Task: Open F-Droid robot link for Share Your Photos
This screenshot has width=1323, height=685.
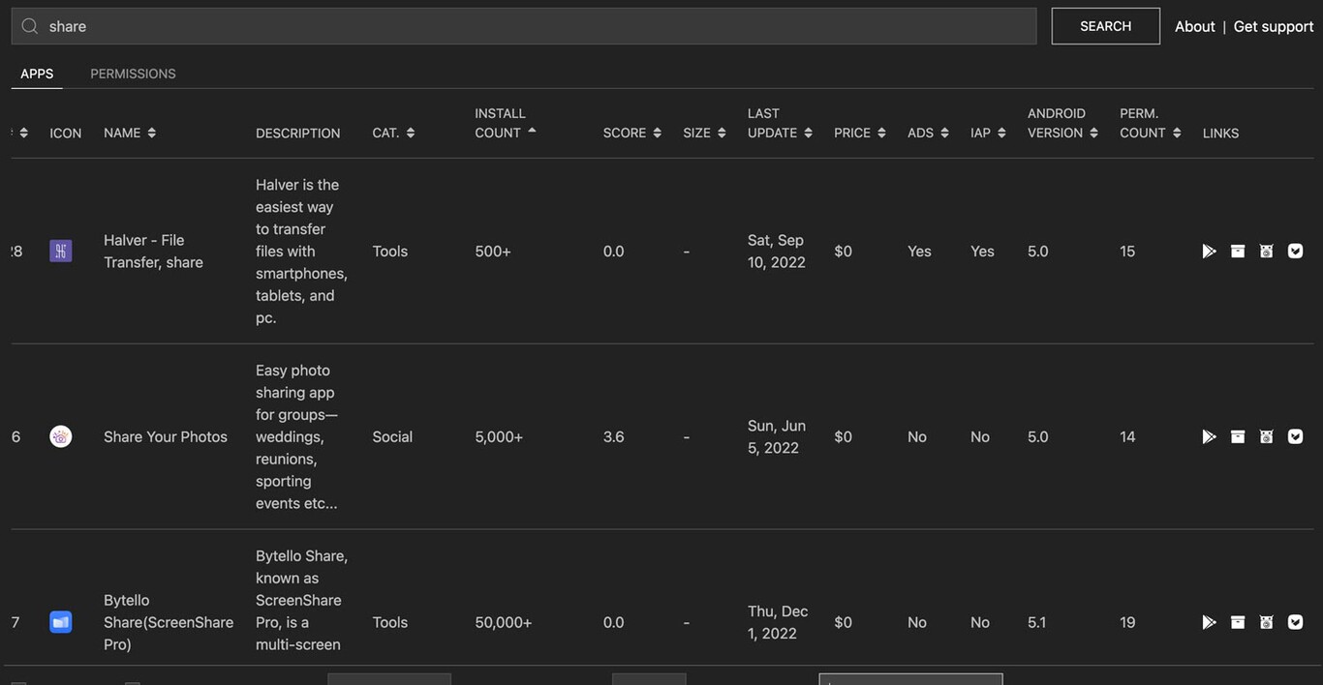Action: coord(1266,437)
